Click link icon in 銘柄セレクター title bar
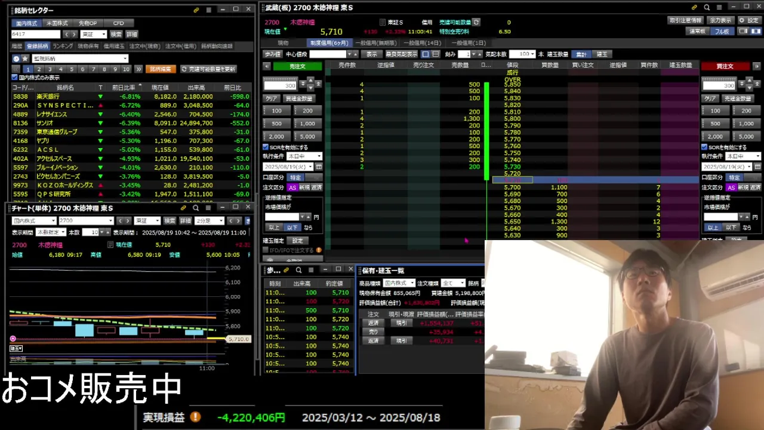Screen dimensions: 764x430 196,10
